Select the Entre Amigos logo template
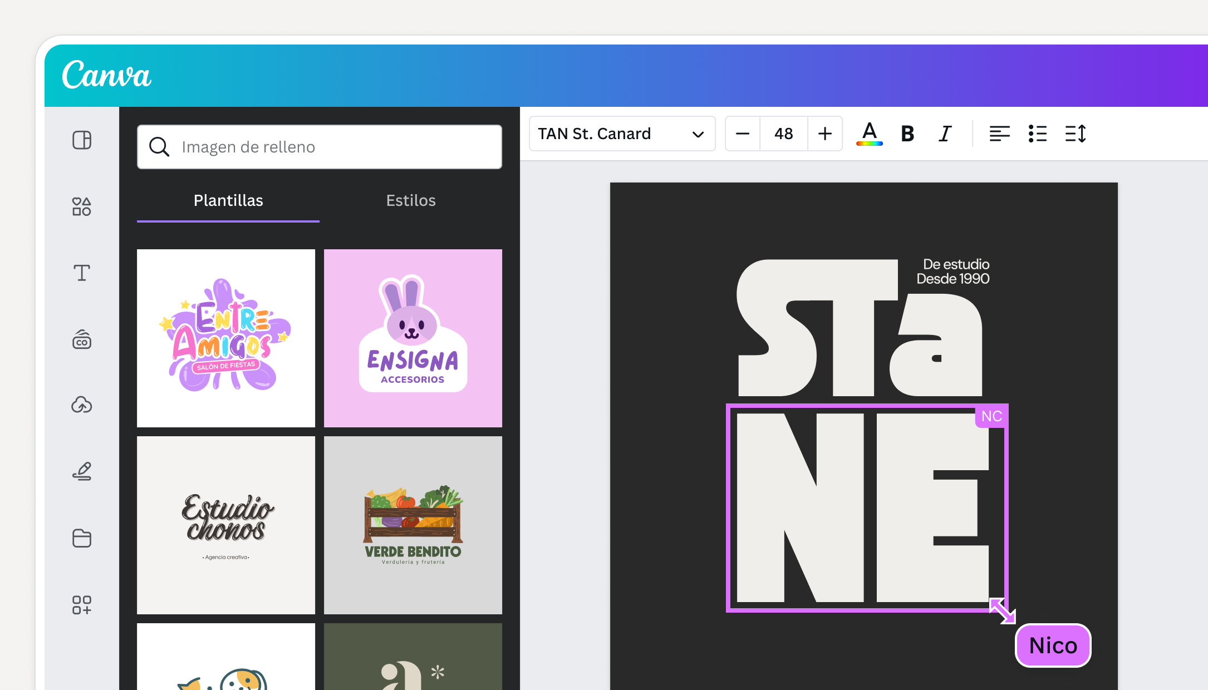Image resolution: width=1208 pixels, height=690 pixels. click(226, 338)
